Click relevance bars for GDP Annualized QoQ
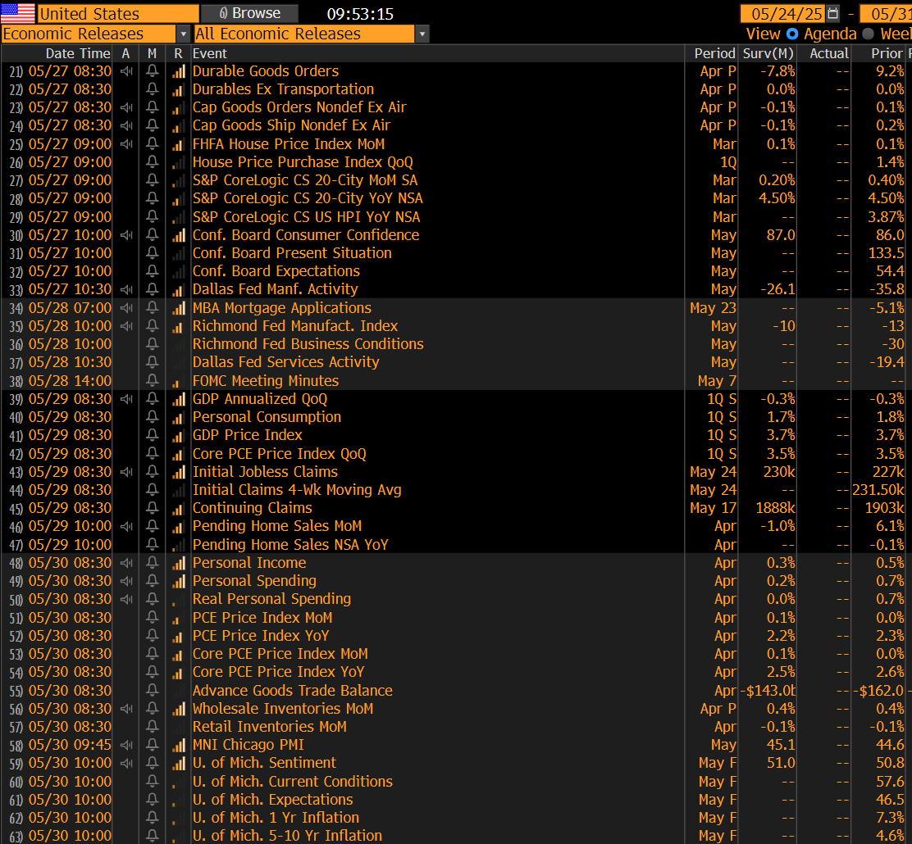The width and height of the screenshot is (912, 844). pyautogui.click(x=179, y=399)
